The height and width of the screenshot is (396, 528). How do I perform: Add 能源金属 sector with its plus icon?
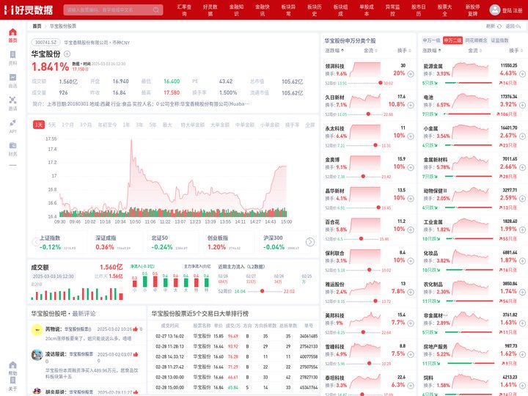(x=522, y=74)
